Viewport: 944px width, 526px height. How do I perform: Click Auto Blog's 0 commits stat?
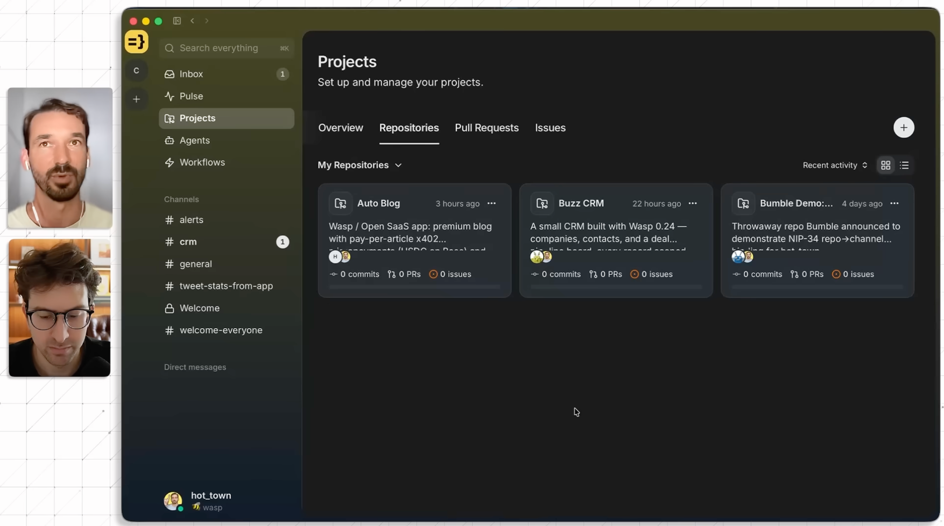[x=355, y=274]
